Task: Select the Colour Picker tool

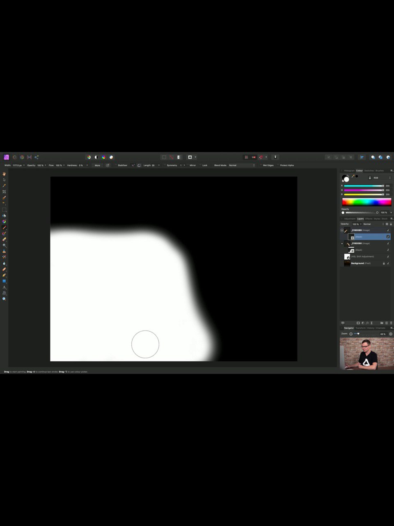Action: (4, 186)
